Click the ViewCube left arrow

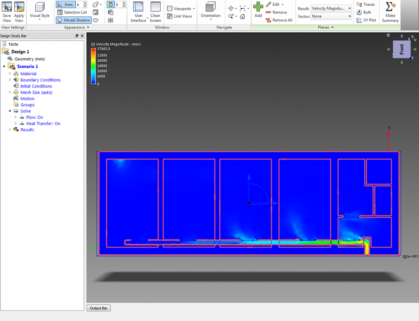(x=389, y=49)
